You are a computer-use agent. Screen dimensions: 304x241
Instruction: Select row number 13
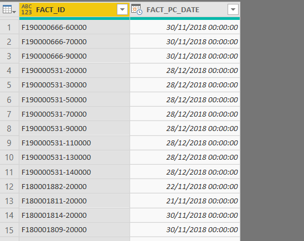(x=9, y=201)
